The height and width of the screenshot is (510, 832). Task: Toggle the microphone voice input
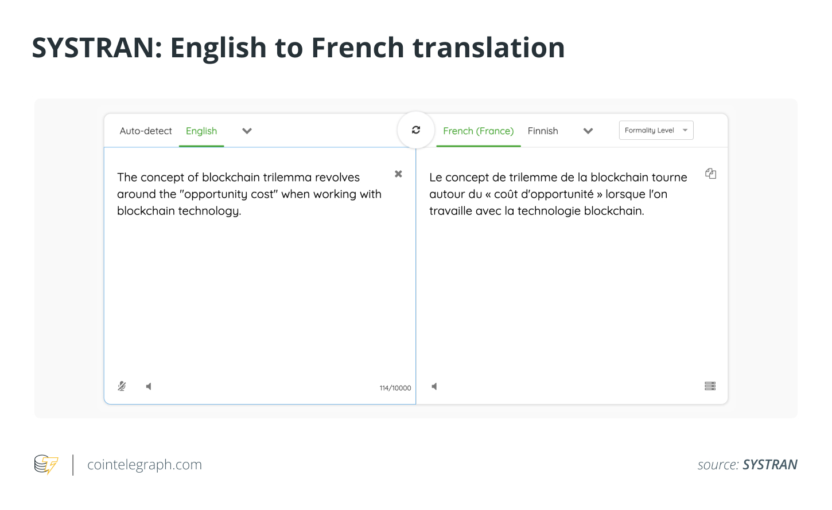click(x=122, y=386)
